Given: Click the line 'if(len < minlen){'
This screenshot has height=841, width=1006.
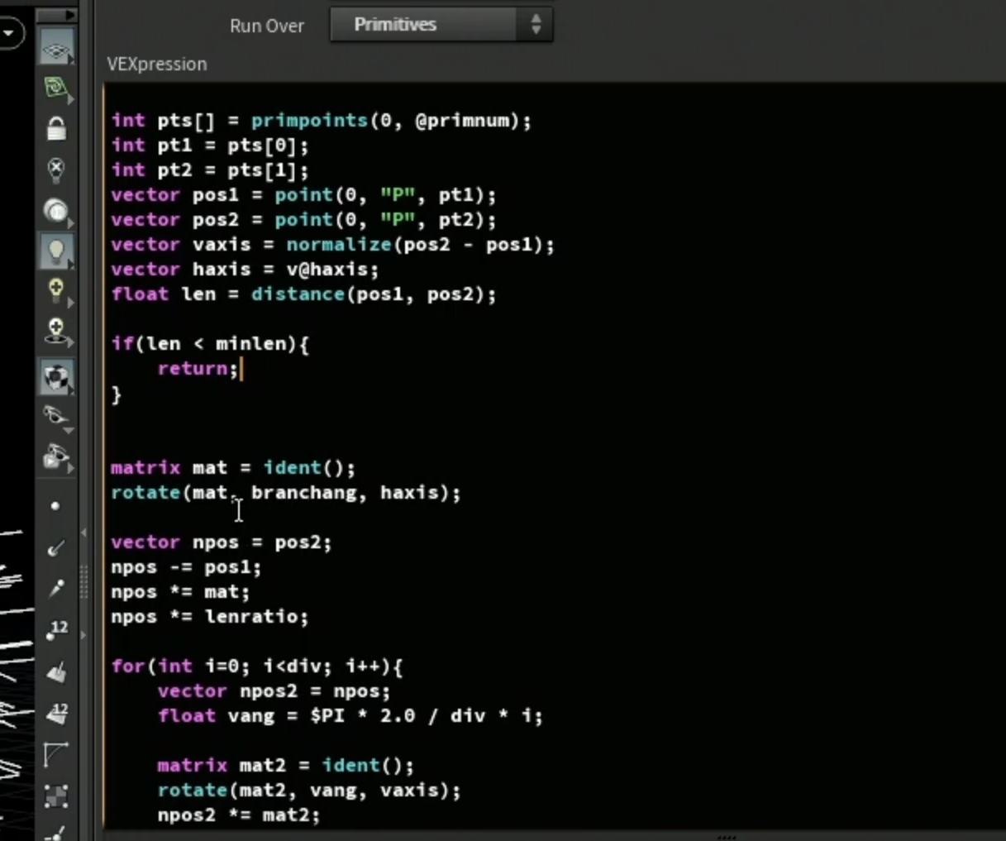Looking at the screenshot, I should (210, 344).
